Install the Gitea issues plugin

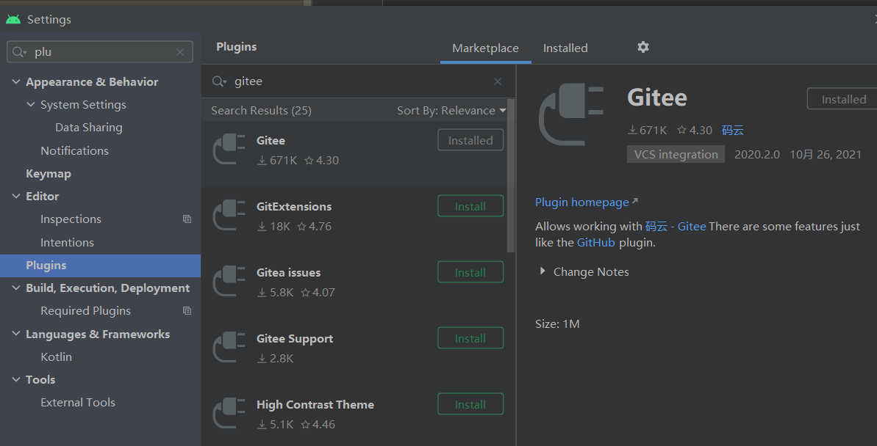470,272
